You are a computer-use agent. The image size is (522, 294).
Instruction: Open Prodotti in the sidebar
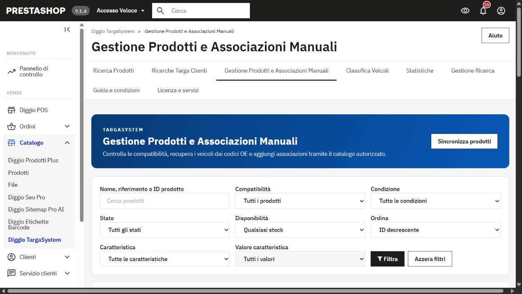18,173
